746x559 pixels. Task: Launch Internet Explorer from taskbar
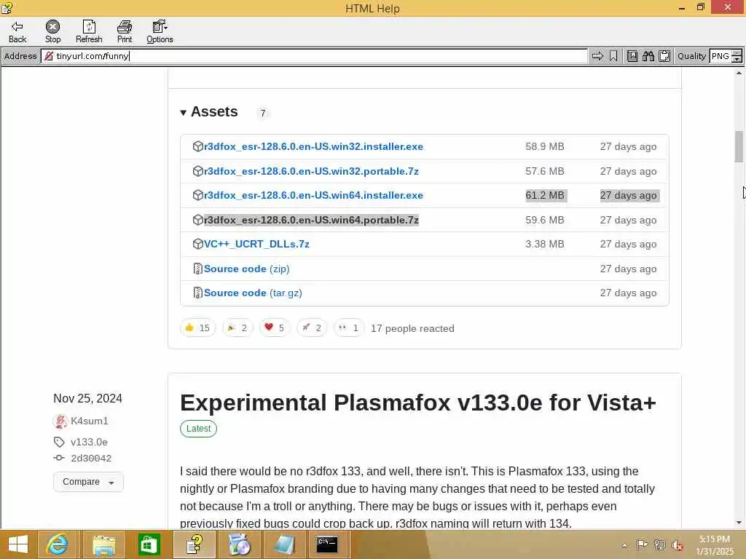[x=57, y=544]
